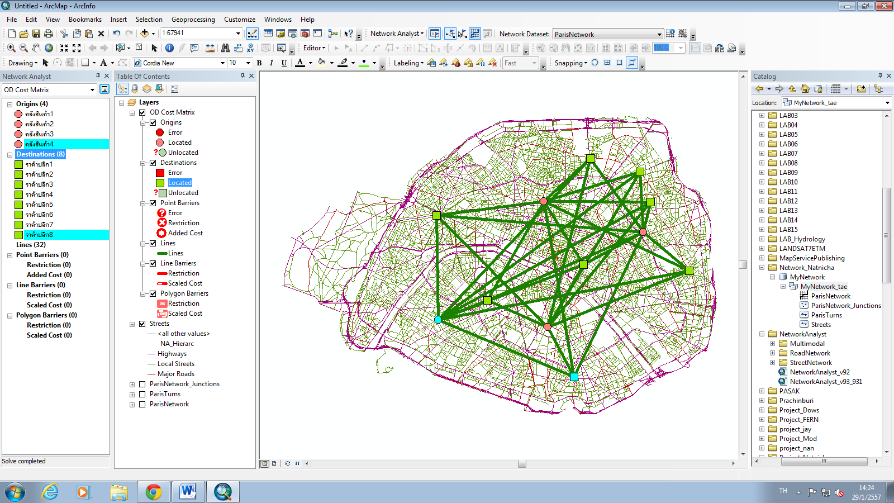Click the Identify tool
This screenshot has height=503, width=894.
click(x=171, y=48)
